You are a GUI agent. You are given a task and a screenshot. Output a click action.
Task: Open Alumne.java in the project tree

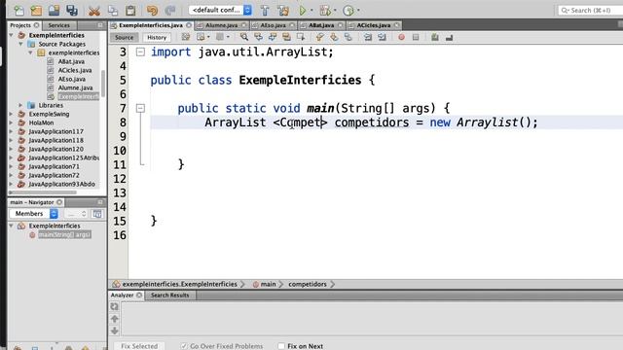pos(75,87)
